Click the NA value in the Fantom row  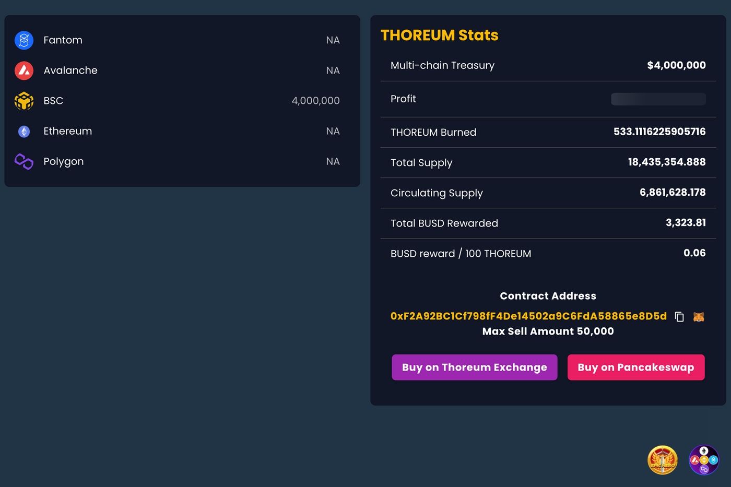333,40
